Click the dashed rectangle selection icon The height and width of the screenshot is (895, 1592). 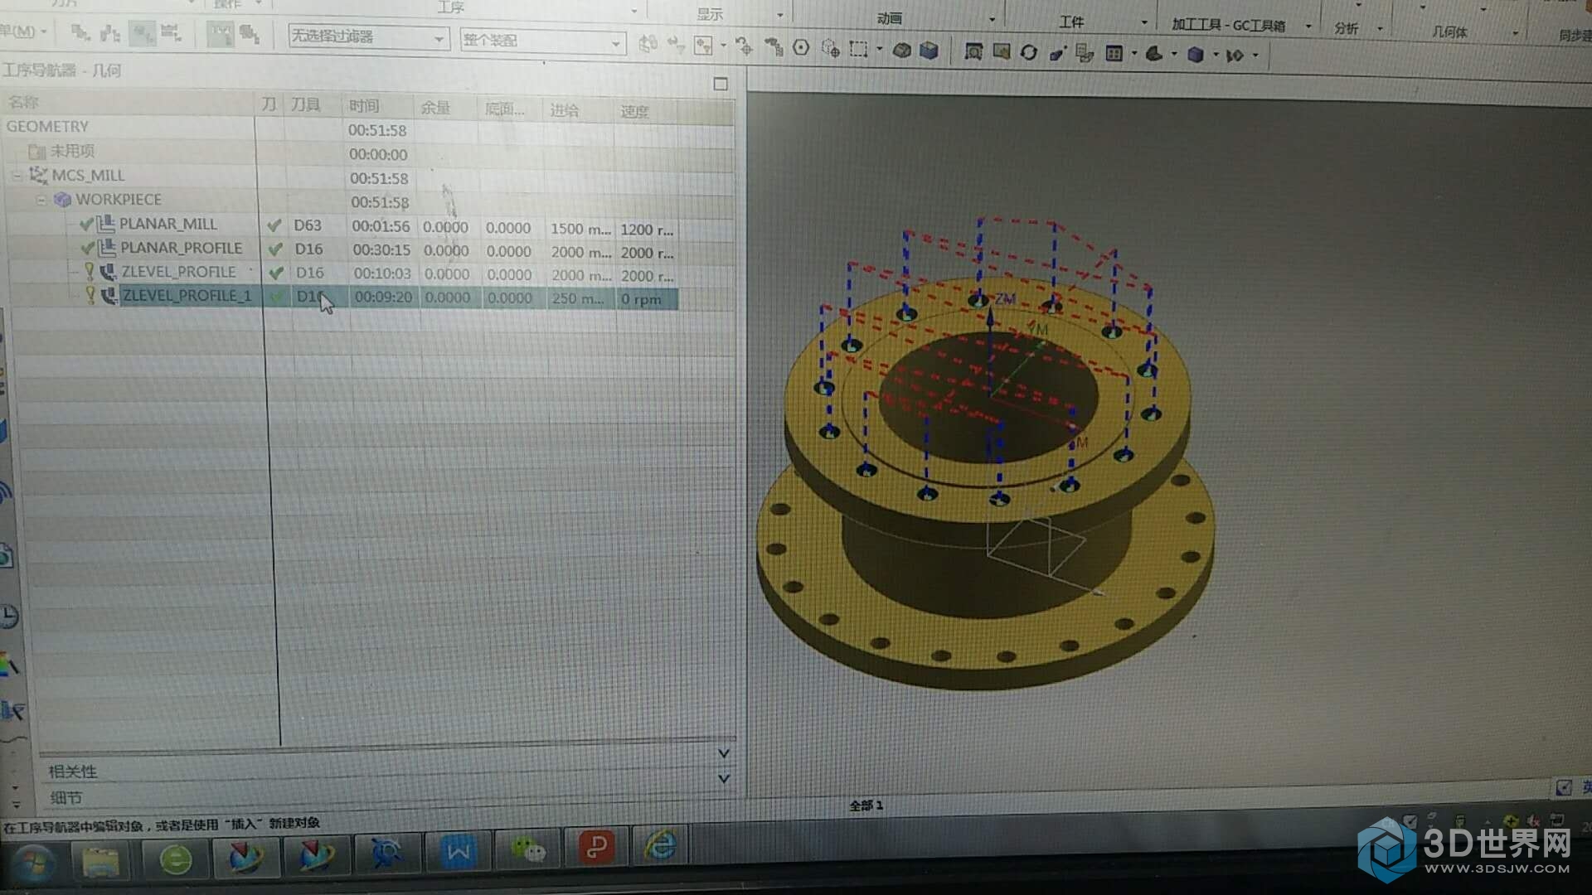858,49
